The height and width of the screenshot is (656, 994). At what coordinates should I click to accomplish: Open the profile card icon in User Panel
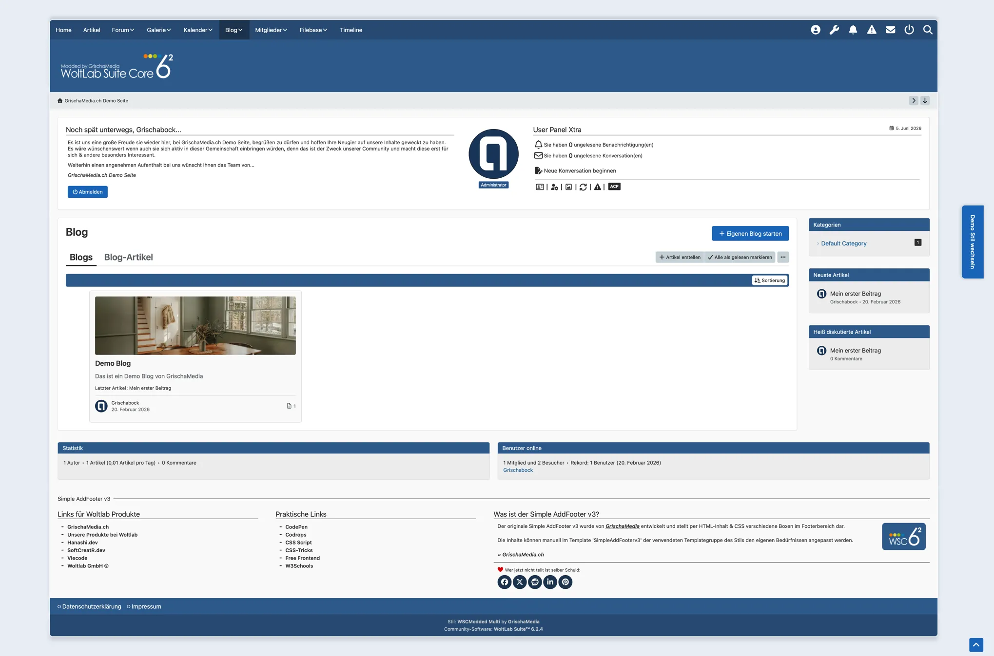coord(540,187)
